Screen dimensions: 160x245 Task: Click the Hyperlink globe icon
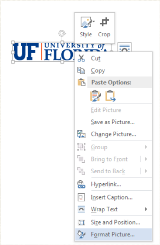pos(81,184)
